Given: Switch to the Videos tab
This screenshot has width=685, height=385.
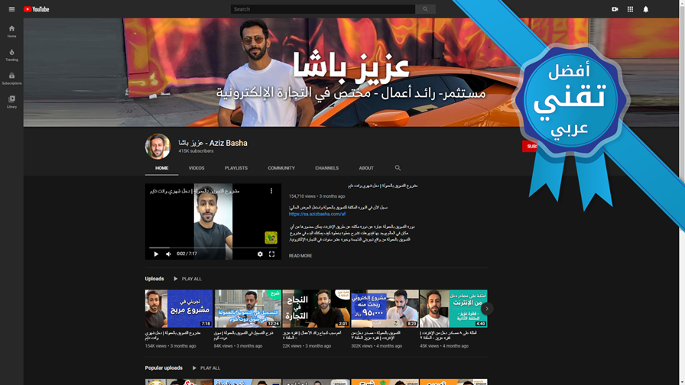Looking at the screenshot, I should [196, 168].
